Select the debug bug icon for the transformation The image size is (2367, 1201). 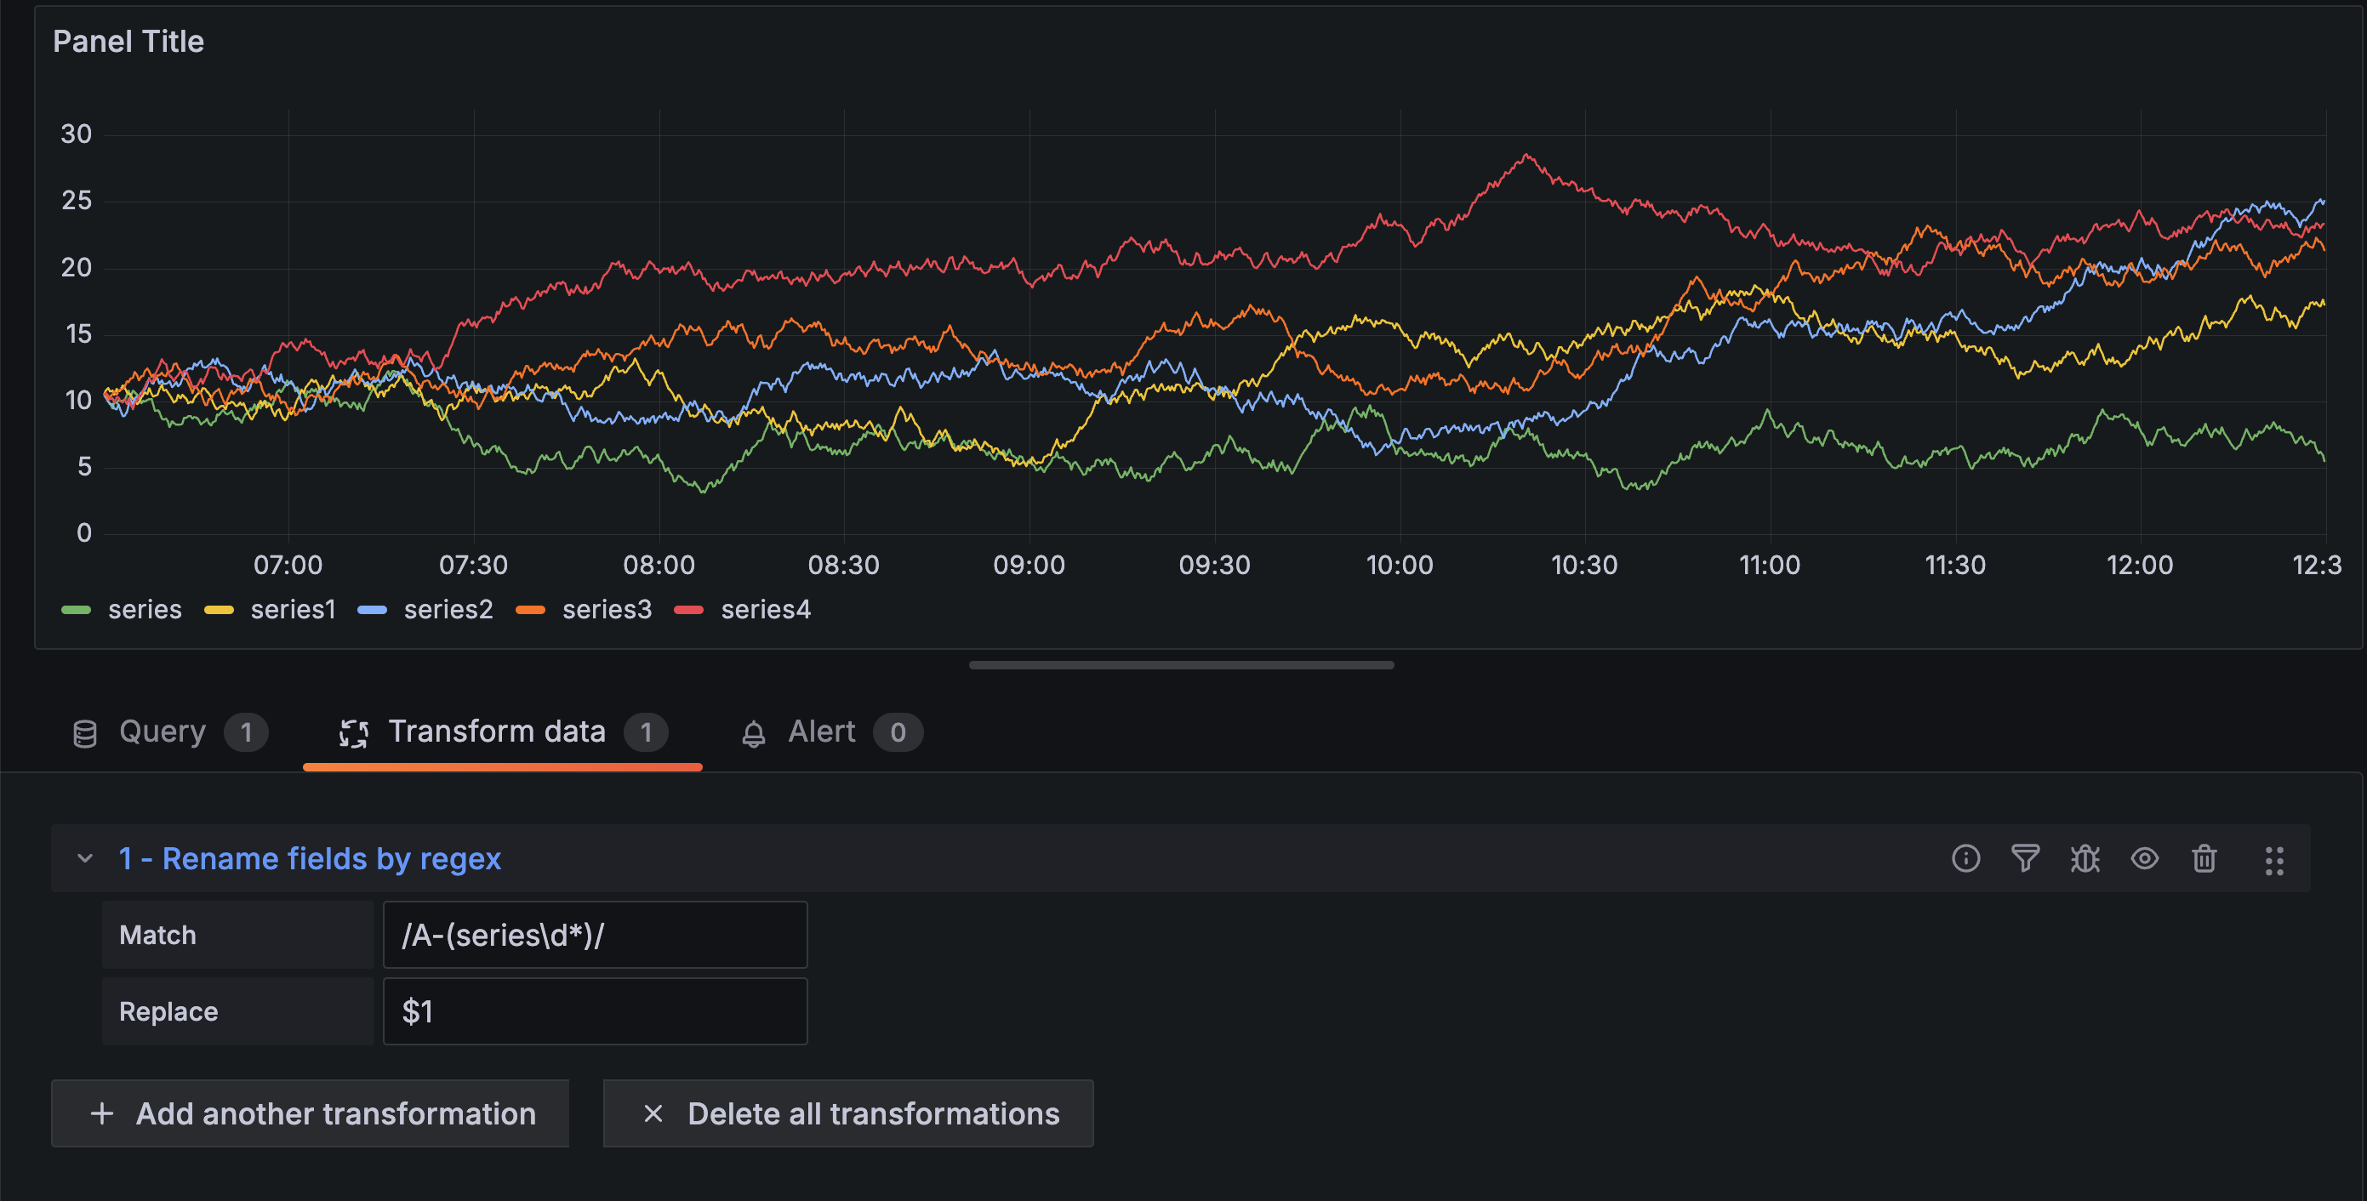coord(2085,858)
